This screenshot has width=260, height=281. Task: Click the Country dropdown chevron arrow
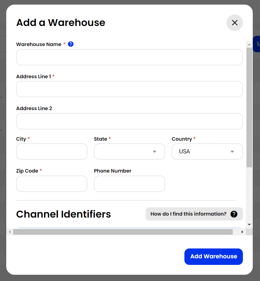pos(232,152)
